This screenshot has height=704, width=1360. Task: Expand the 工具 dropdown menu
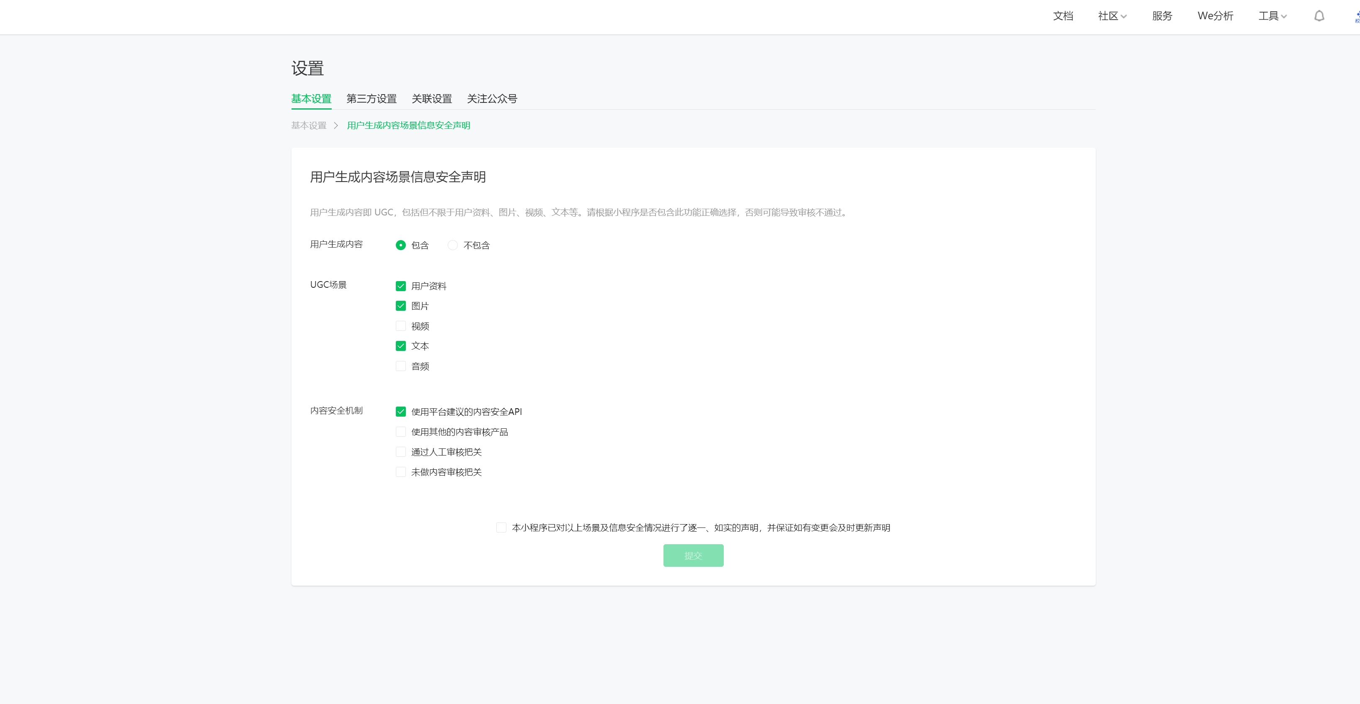(1272, 16)
